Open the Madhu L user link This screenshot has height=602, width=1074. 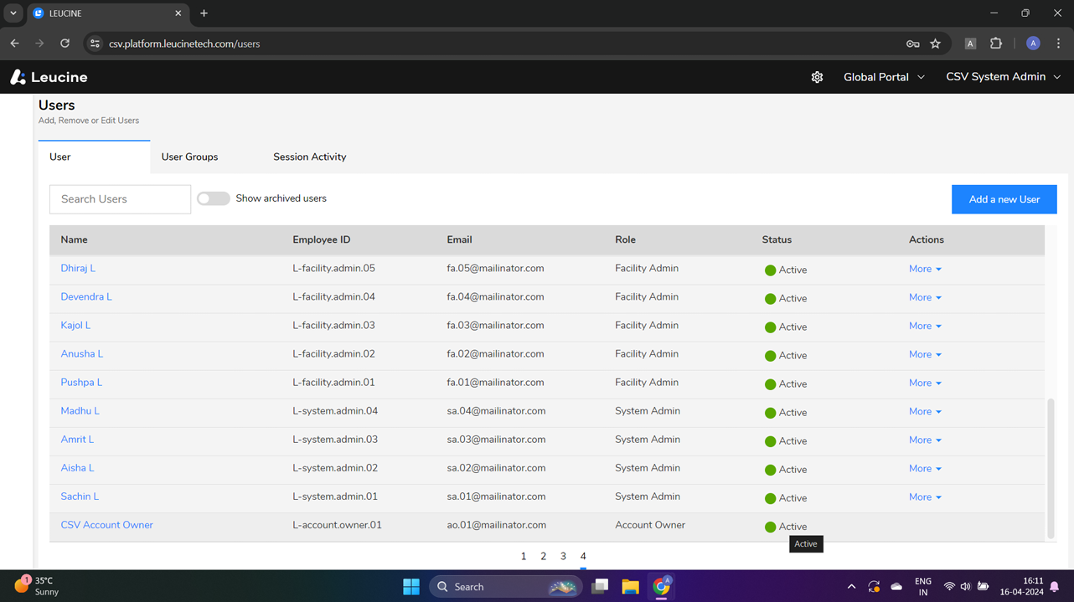(x=80, y=410)
